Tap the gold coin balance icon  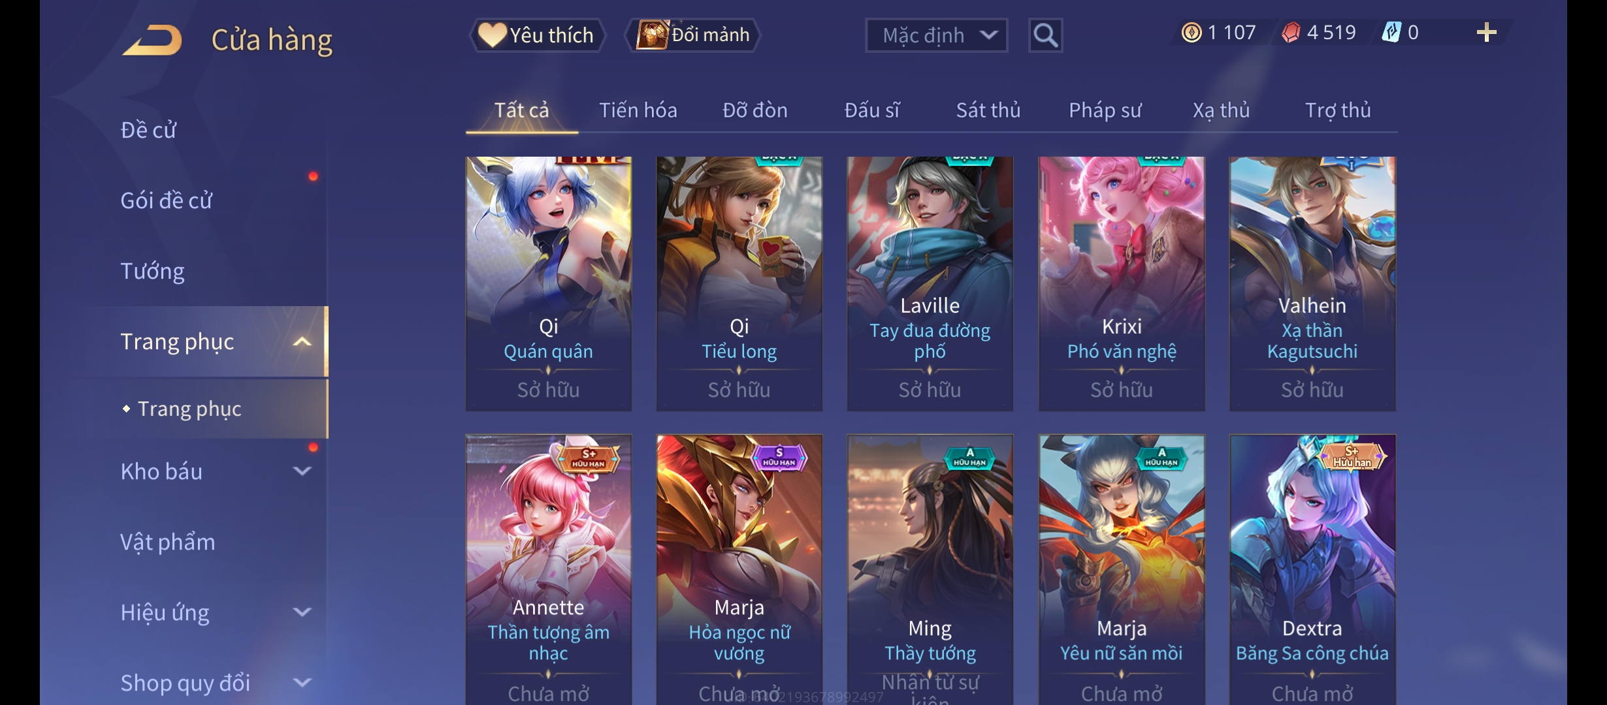pos(1192,33)
